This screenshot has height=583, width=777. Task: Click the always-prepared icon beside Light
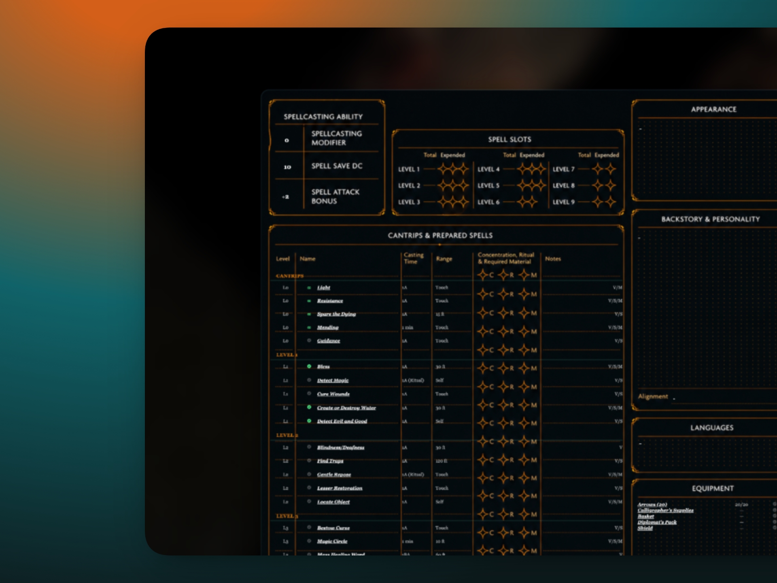pyautogui.click(x=309, y=288)
